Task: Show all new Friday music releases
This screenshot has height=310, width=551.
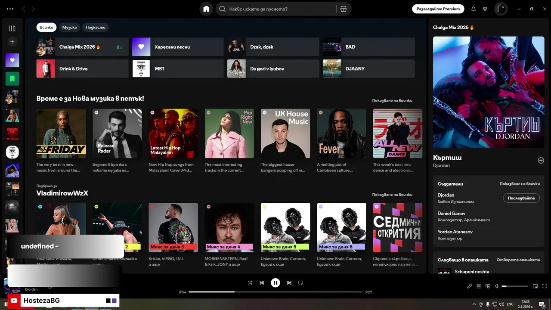Action: [392, 101]
